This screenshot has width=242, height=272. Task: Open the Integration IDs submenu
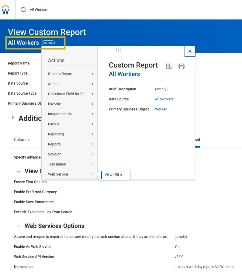[x=71, y=114]
